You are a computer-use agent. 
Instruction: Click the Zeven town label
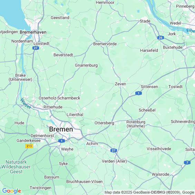(120, 84)
